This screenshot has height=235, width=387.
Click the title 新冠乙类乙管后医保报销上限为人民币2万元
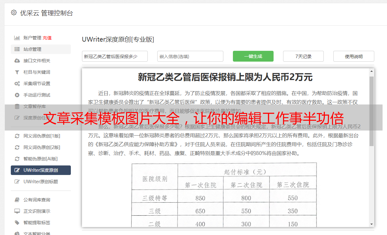(x=225, y=77)
